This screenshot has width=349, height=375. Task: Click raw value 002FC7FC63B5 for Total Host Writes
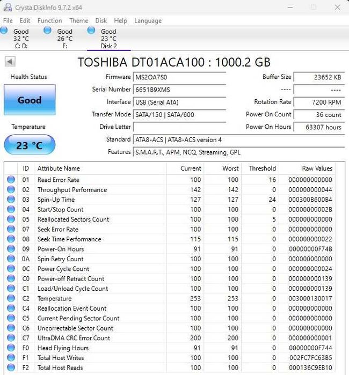(x=311, y=358)
